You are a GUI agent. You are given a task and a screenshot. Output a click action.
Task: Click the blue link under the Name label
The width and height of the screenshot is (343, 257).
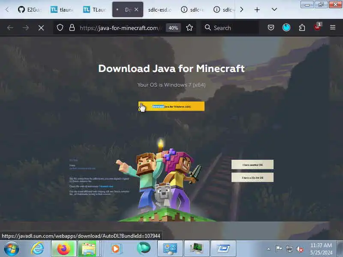point(82,168)
